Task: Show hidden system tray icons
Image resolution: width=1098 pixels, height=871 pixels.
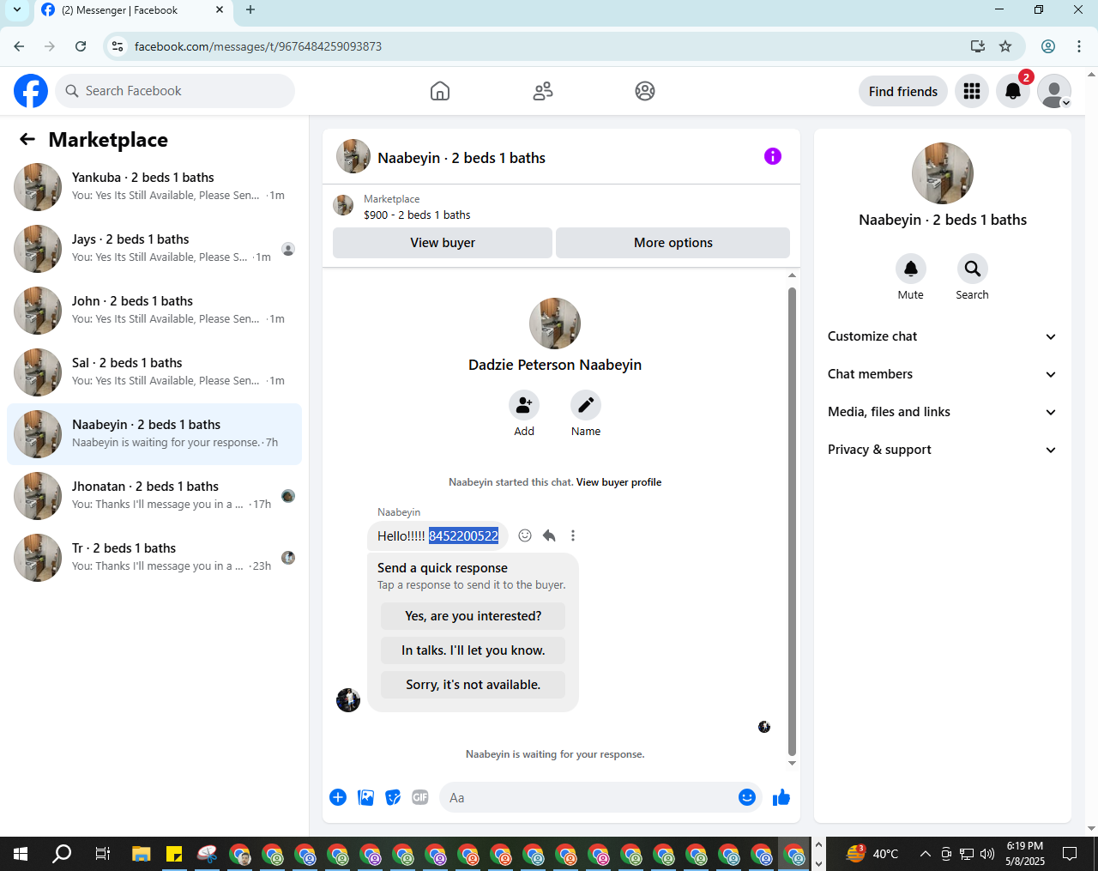Action: point(925,854)
